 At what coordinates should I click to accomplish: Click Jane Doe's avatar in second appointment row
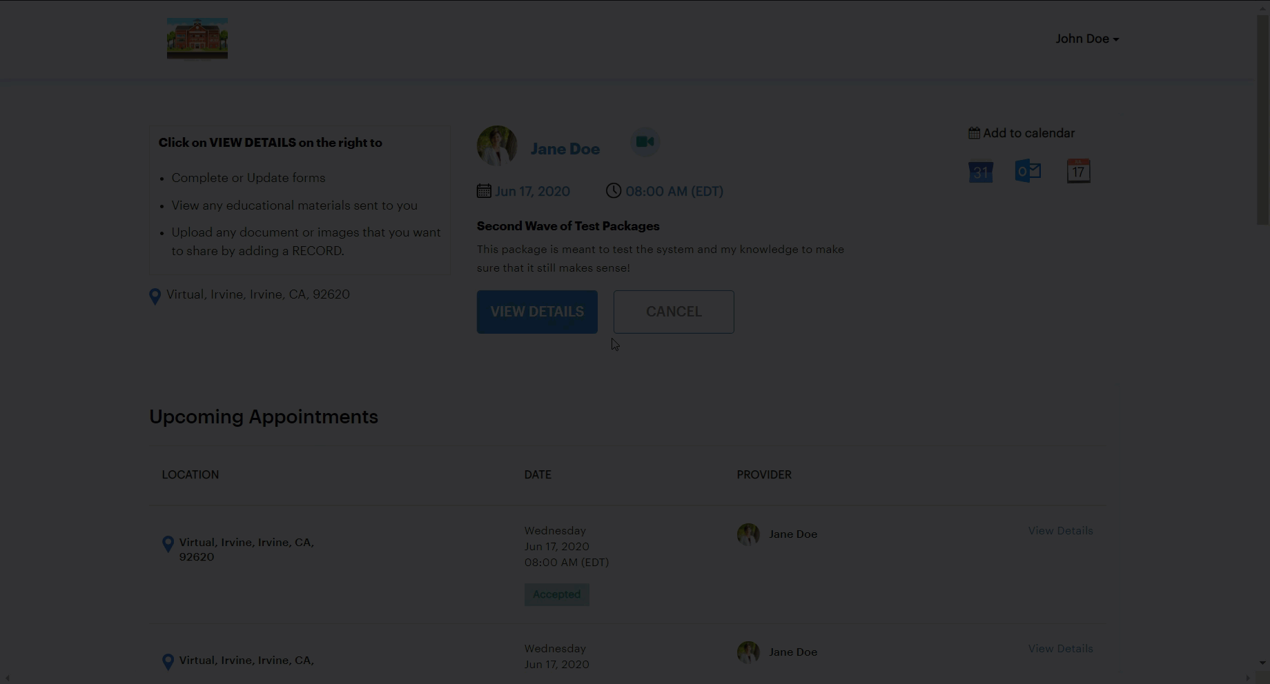748,652
